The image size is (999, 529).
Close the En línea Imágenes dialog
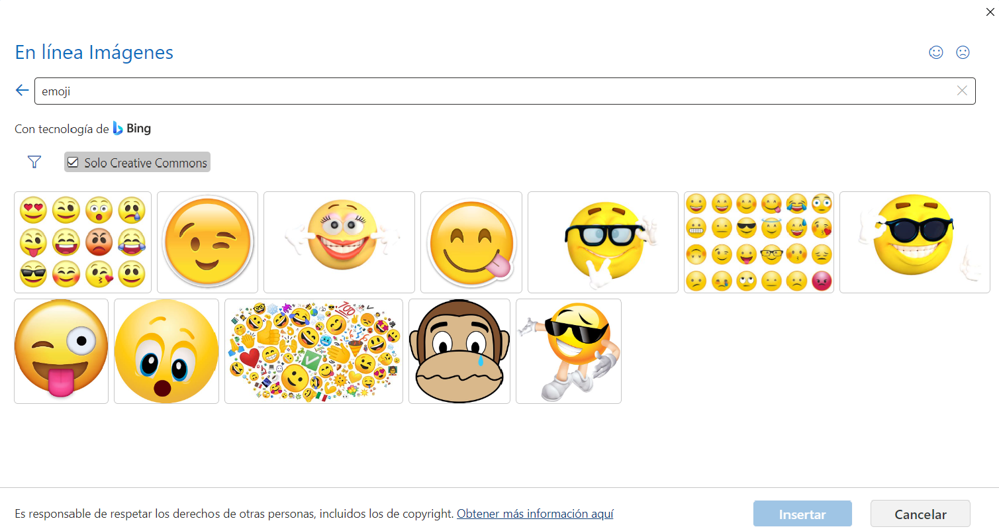(x=990, y=11)
